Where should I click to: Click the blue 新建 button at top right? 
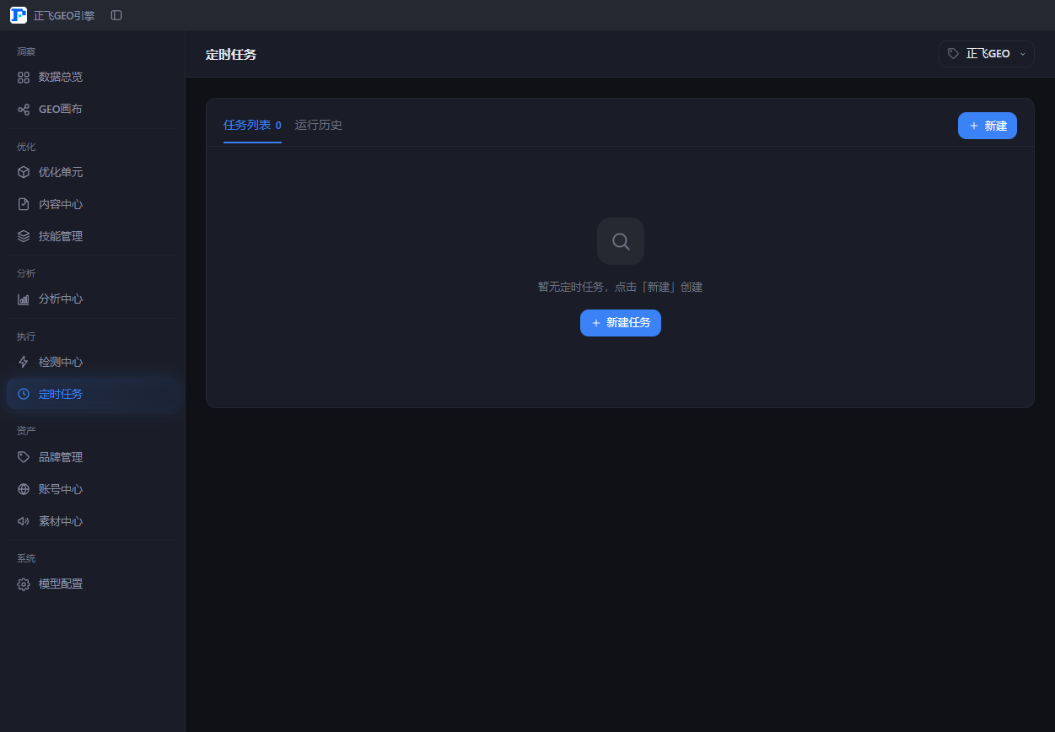point(988,126)
